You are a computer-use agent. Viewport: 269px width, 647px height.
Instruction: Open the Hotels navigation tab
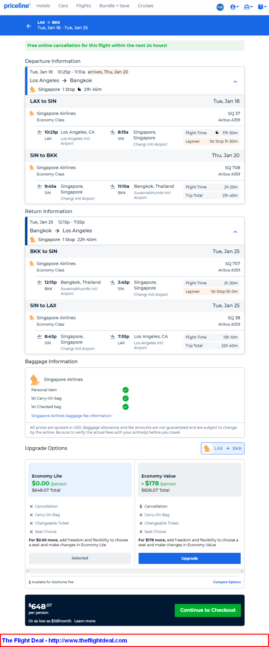[x=43, y=6]
